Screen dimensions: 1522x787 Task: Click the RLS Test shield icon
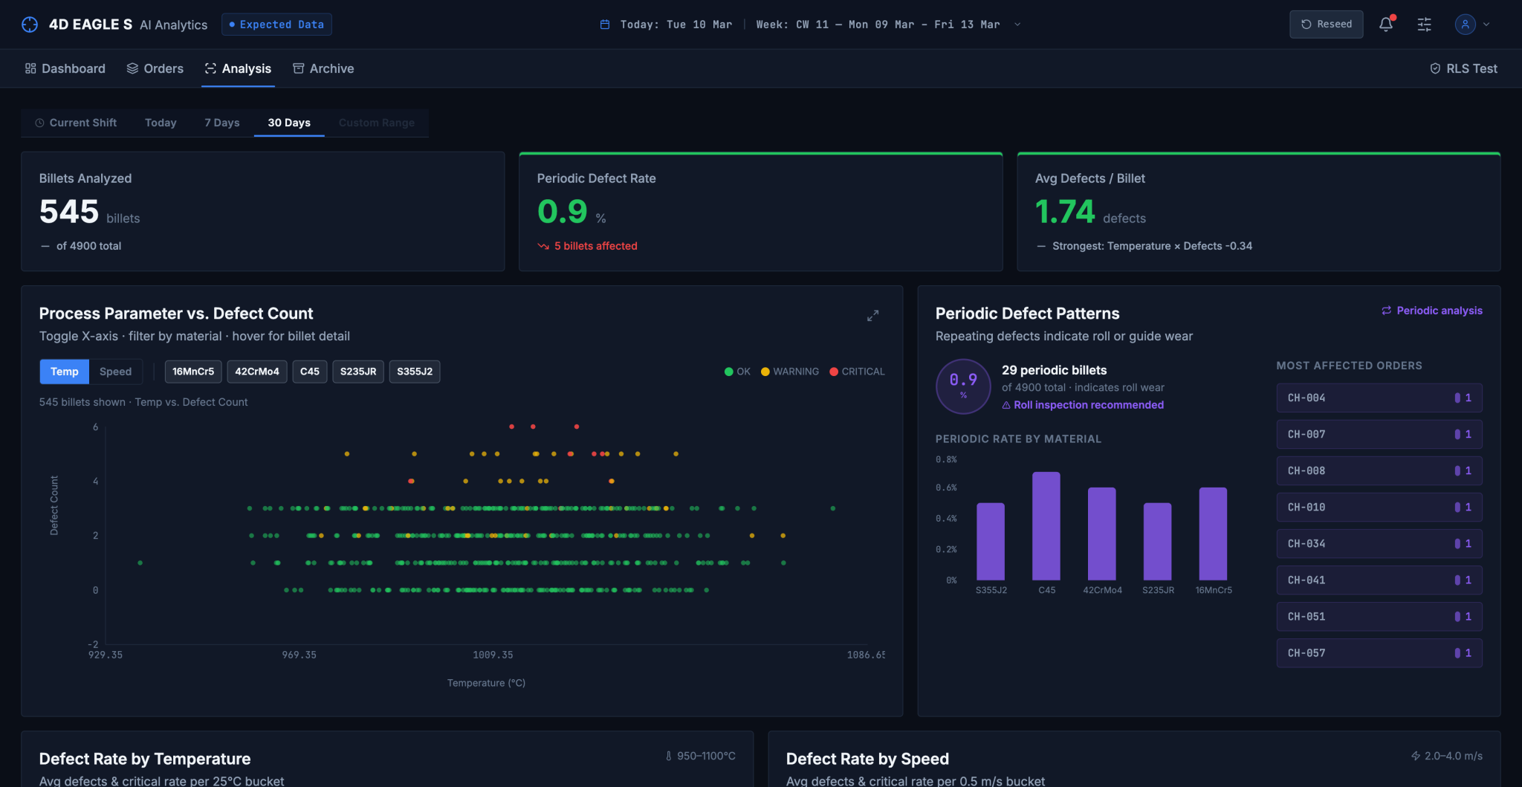(1435, 68)
